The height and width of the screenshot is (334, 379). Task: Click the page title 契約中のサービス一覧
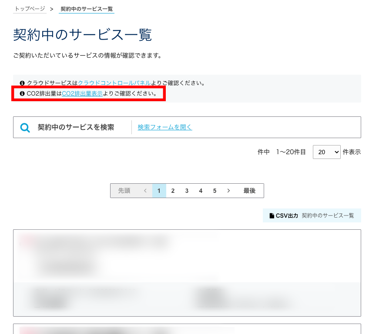click(82, 35)
